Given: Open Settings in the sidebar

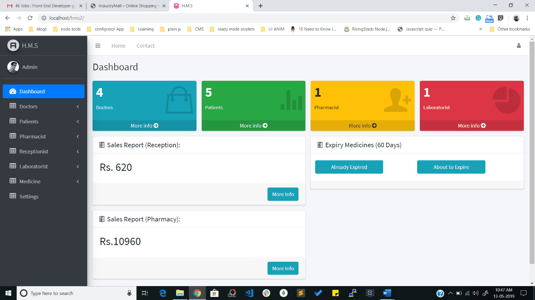Looking at the screenshot, I should pyautogui.click(x=29, y=196).
